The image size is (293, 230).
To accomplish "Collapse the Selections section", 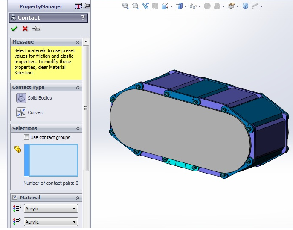I will pos(78,129).
